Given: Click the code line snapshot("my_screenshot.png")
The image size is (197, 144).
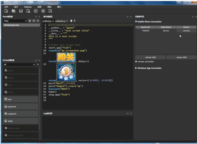Looking at the screenshot, I should pyautogui.click(x=68, y=51).
